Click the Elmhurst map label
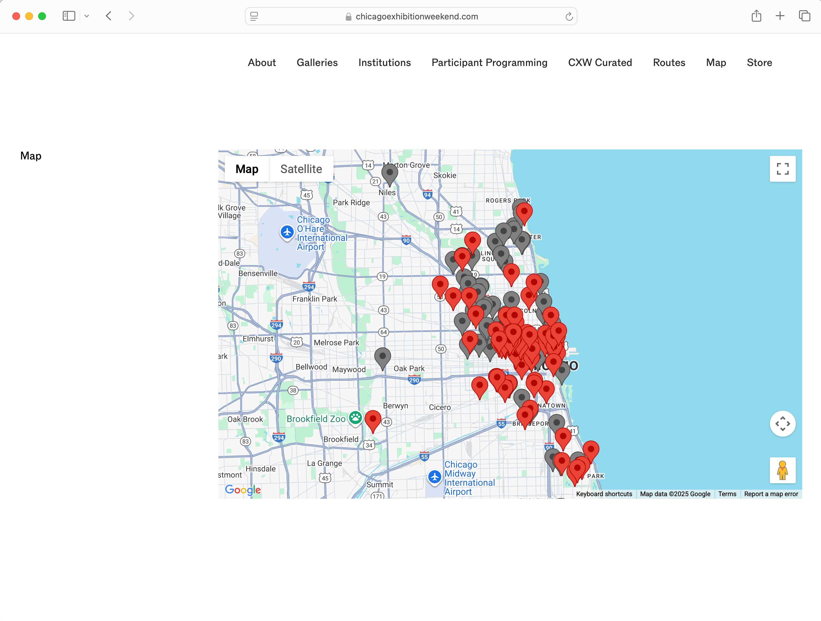 (x=258, y=339)
